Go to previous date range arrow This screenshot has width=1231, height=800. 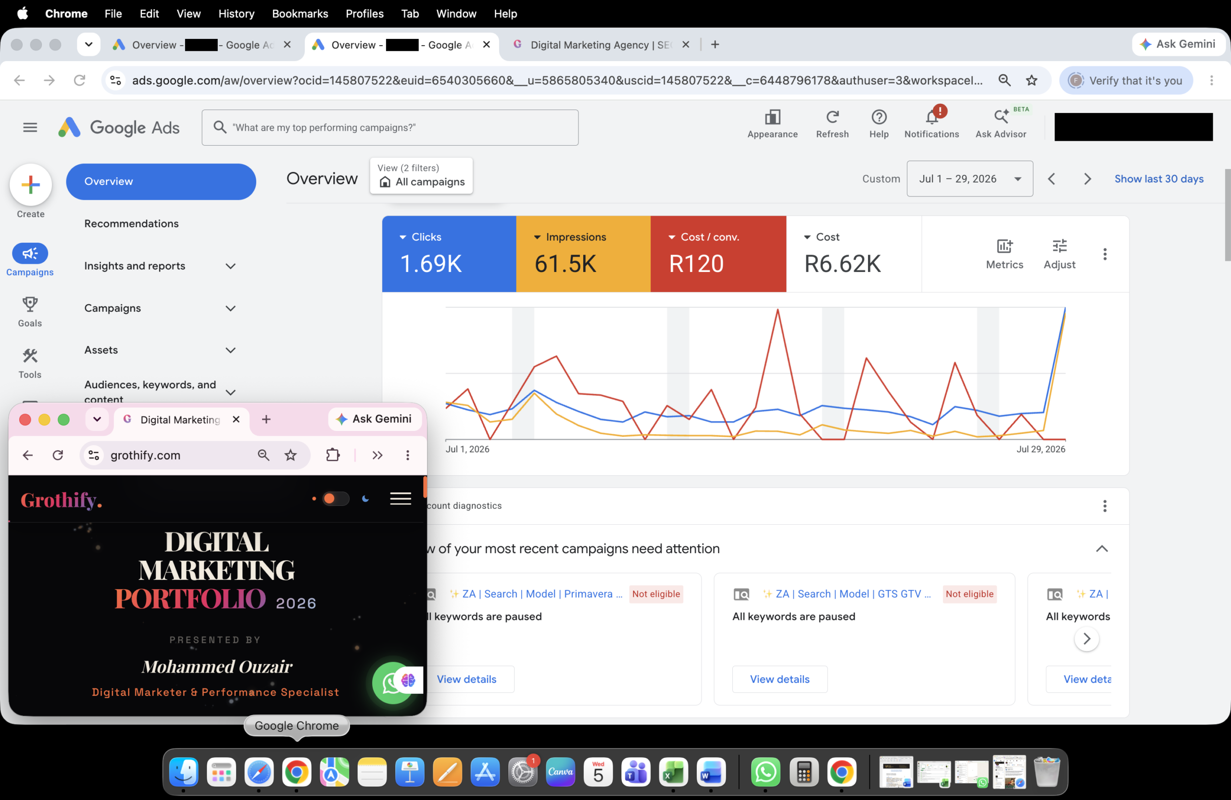point(1051,179)
